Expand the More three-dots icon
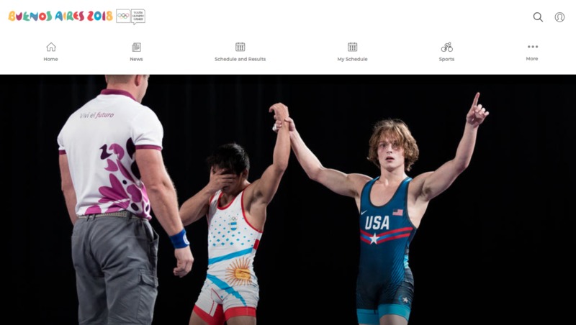 click(533, 47)
